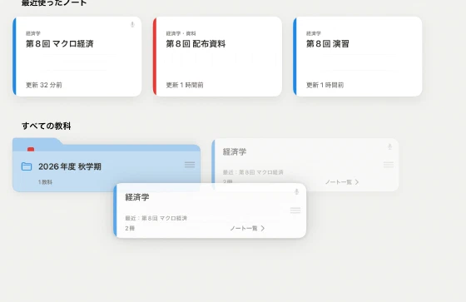This screenshot has width=466, height=302.
Task: Click microphone icon on 第8回 マクロ経済 card
Action: tap(132, 25)
